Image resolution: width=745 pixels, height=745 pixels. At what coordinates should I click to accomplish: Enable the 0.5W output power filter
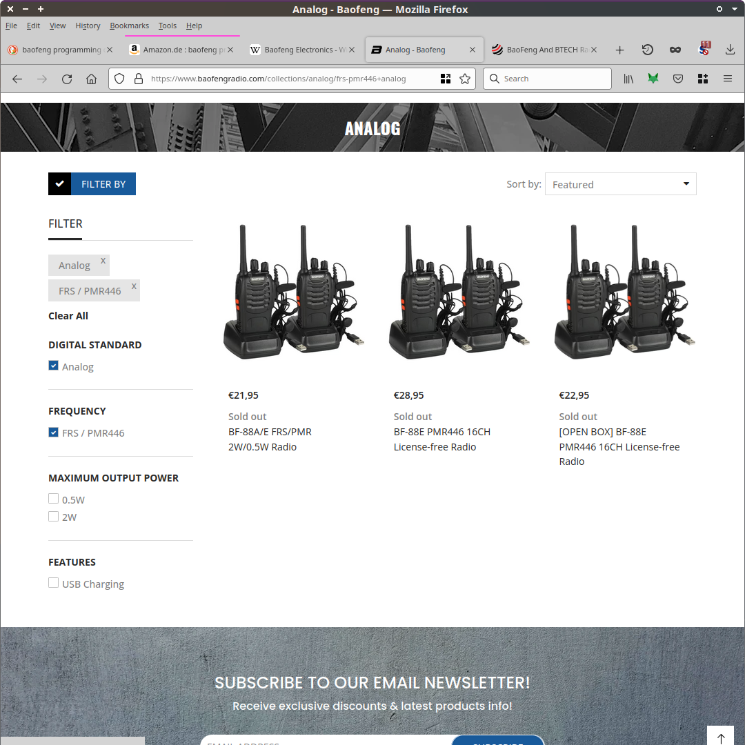[x=54, y=499]
